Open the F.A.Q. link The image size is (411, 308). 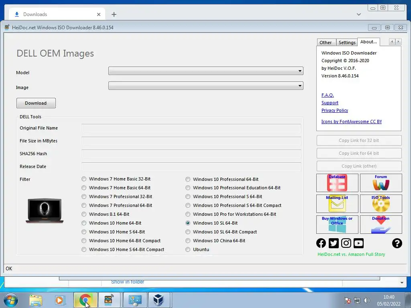click(328, 95)
